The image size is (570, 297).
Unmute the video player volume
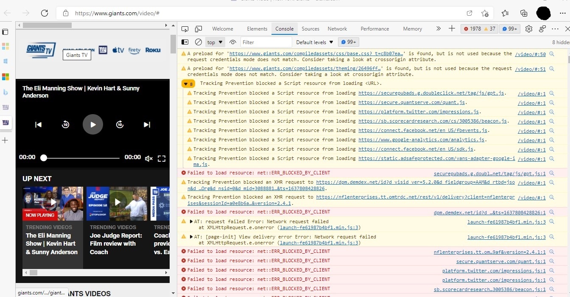click(x=148, y=158)
